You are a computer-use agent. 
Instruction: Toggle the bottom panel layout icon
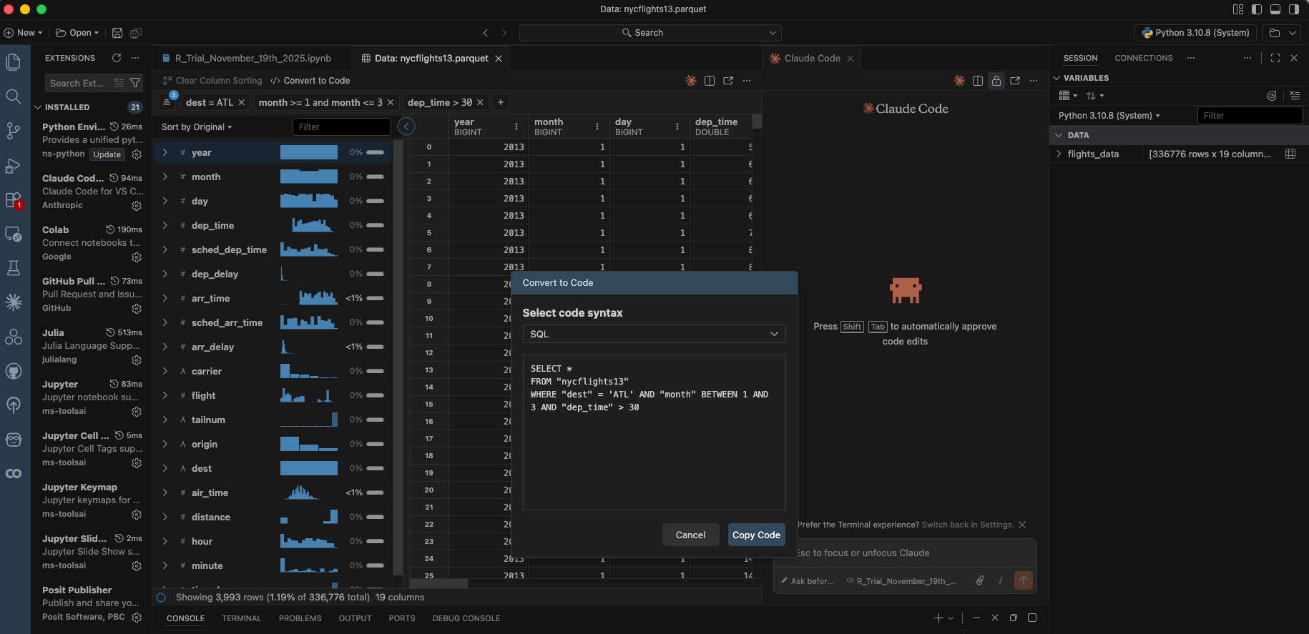[x=1275, y=9]
